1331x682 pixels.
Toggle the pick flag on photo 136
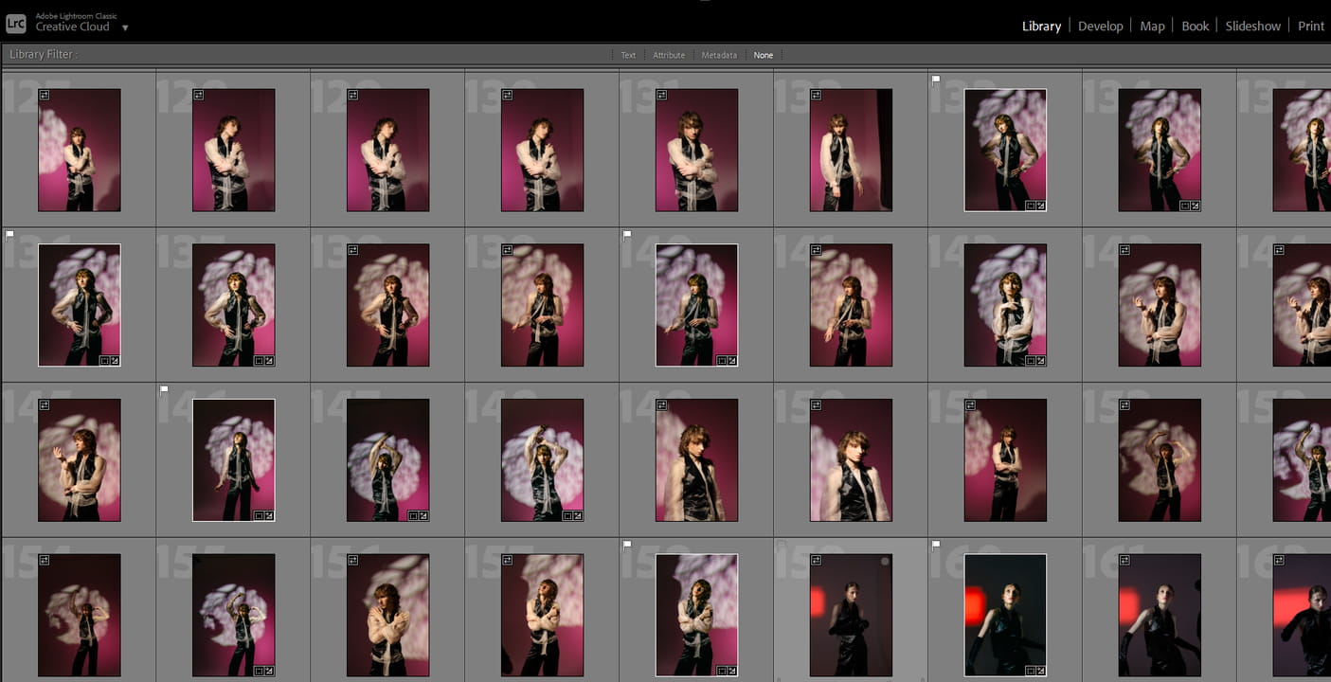9,235
